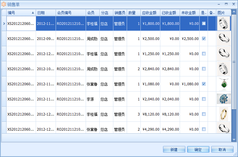Click the row header of ¥2,500.00 row
Viewport: 238px width, 157px height.
pyautogui.click(x=4, y=39)
